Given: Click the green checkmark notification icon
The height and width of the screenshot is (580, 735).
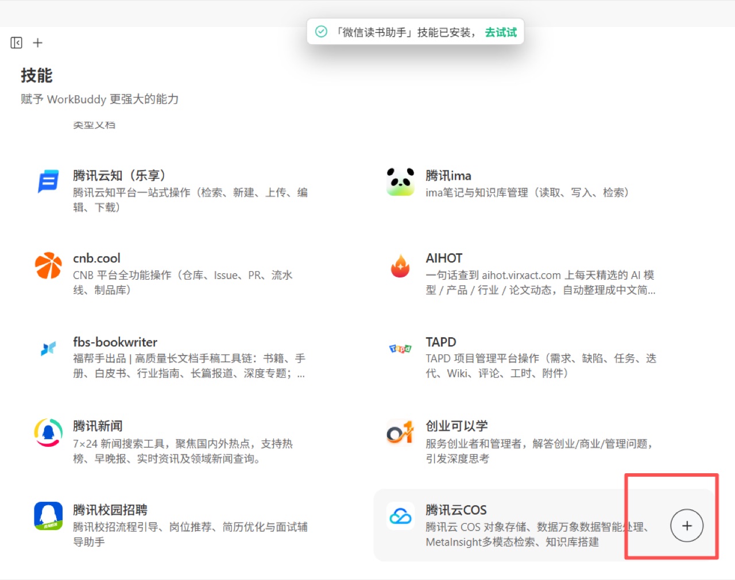Looking at the screenshot, I should [x=321, y=32].
